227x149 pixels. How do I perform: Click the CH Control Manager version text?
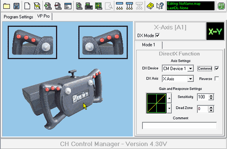click(113, 144)
